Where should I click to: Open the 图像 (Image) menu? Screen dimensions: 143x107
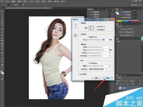(x=19, y=1)
